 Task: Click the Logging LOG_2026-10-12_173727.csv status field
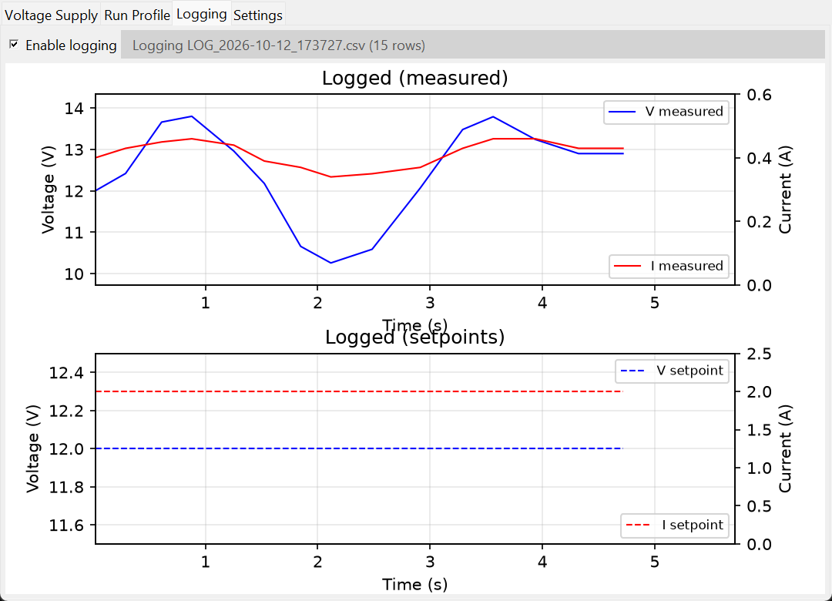(x=473, y=45)
